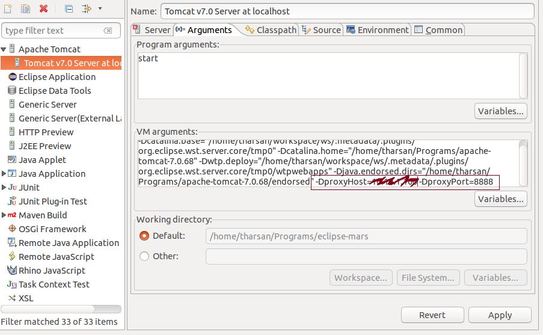
Task: Switch to the Classpath tab
Action: click(x=271, y=30)
